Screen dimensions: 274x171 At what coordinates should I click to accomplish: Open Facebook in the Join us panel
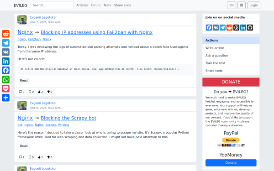[x=209, y=27]
